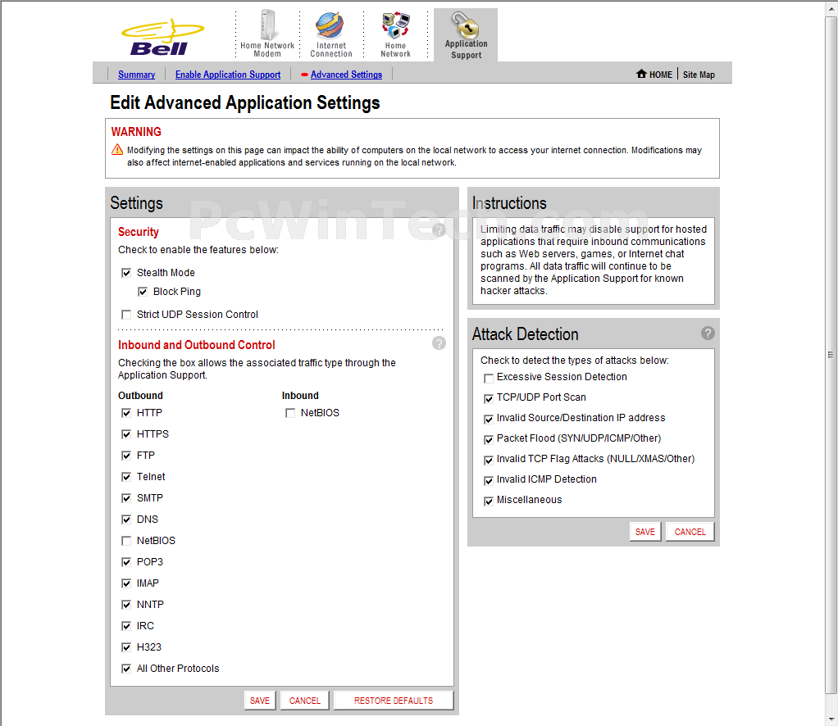Image resolution: width=838 pixels, height=726 pixels.
Task: Uncheck the POP3 checkbox
Action: (126, 563)
